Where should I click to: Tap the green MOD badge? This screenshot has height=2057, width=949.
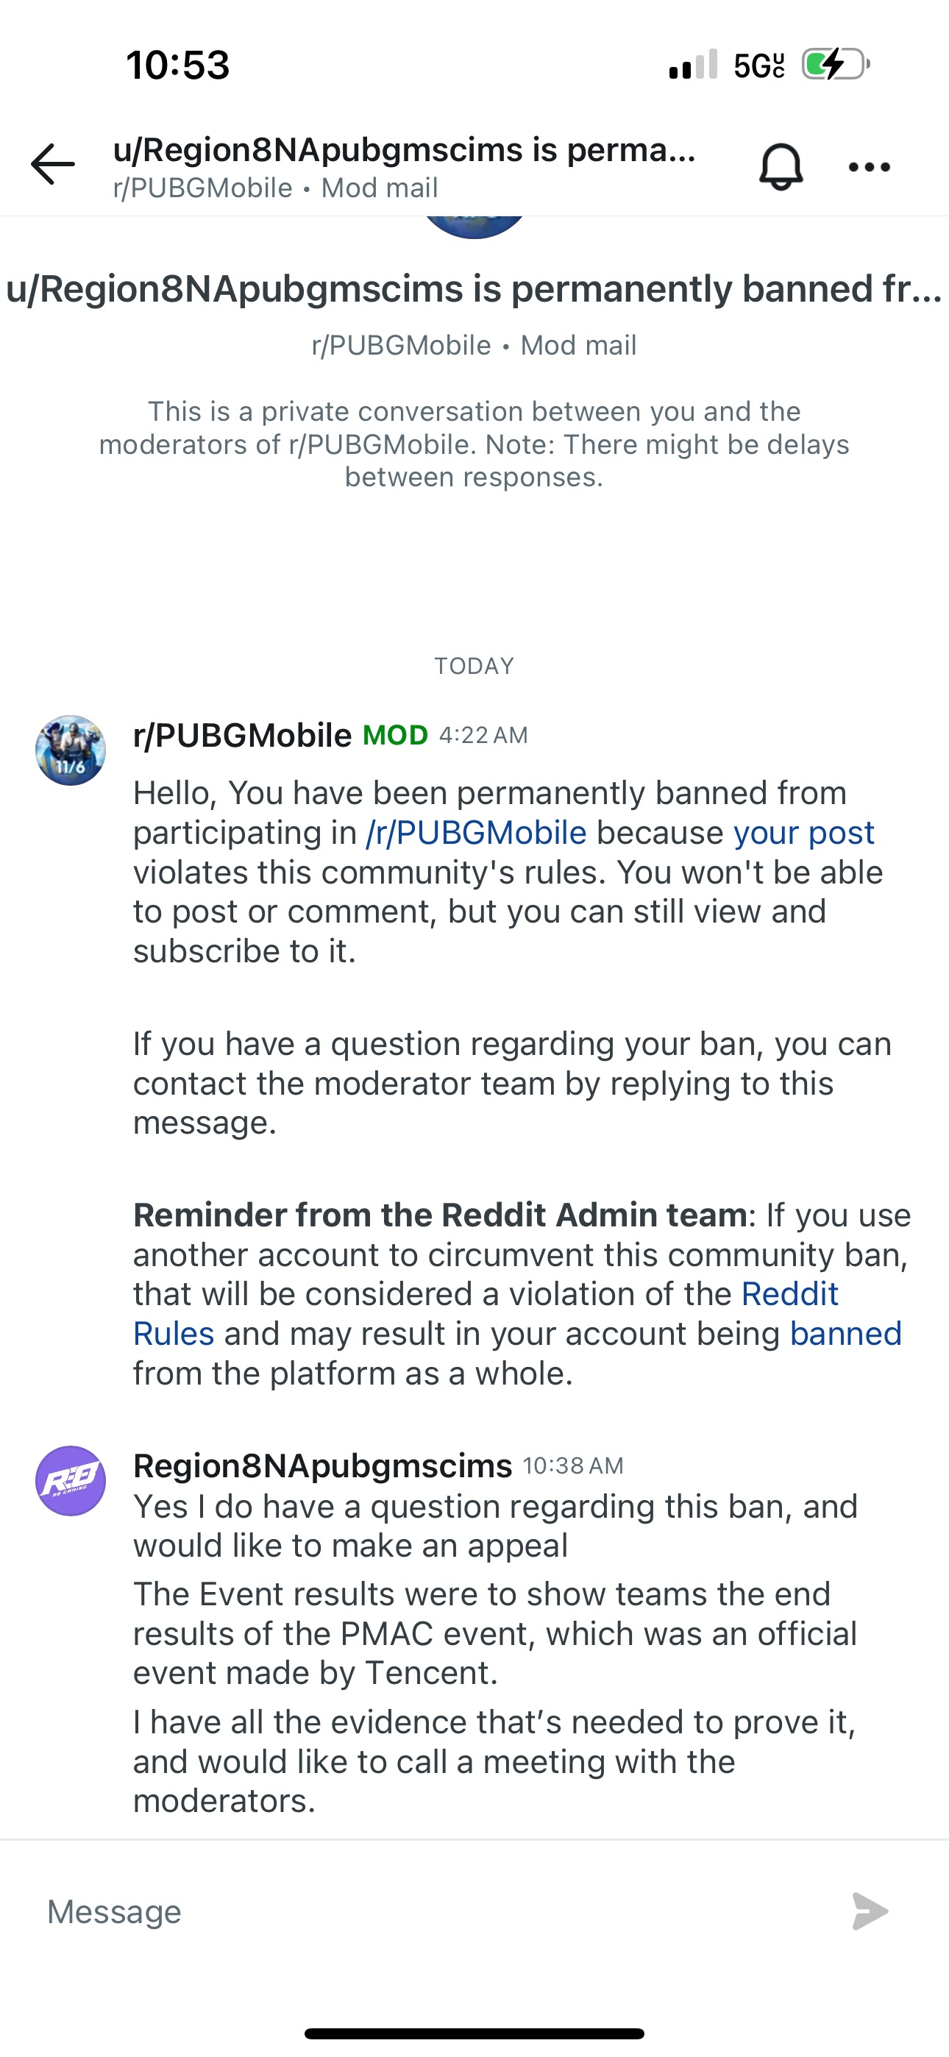click(x=396, y=736)
